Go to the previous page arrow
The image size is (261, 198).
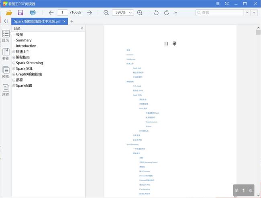51,12
